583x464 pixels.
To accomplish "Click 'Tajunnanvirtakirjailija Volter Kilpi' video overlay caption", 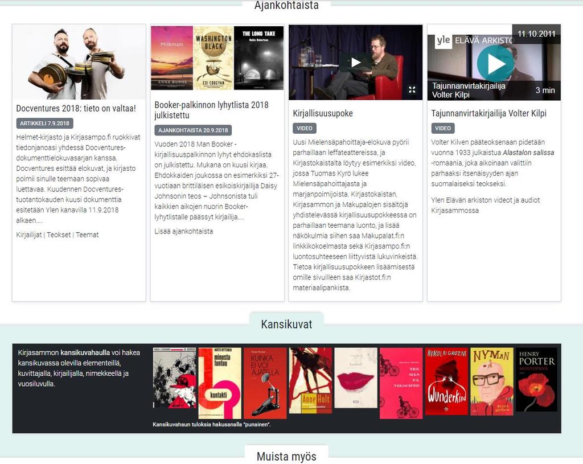I will pyautogui.click(x=469, y=91).
